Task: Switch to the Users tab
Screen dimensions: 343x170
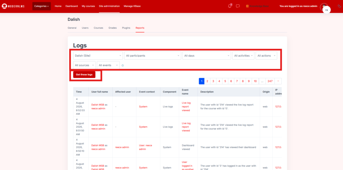Action: pos(85,28)
